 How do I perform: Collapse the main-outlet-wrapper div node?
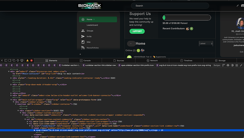point(11,100)
